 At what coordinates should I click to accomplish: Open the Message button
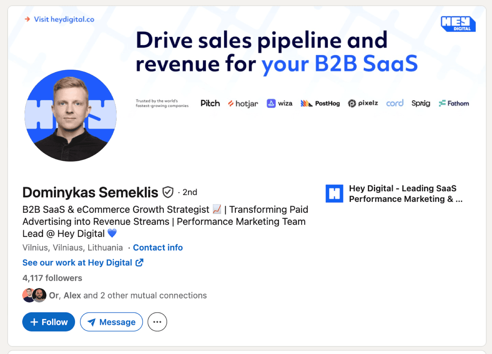(111, 322)
